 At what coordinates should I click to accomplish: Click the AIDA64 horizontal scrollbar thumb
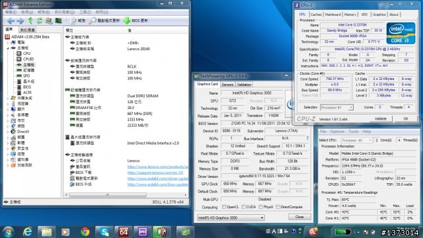point(108,195)
